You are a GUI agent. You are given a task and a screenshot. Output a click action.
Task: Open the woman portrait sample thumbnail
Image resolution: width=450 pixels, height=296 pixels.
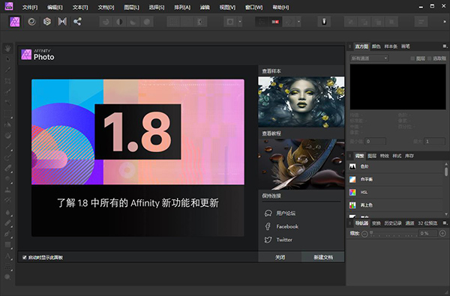point(301,101)
